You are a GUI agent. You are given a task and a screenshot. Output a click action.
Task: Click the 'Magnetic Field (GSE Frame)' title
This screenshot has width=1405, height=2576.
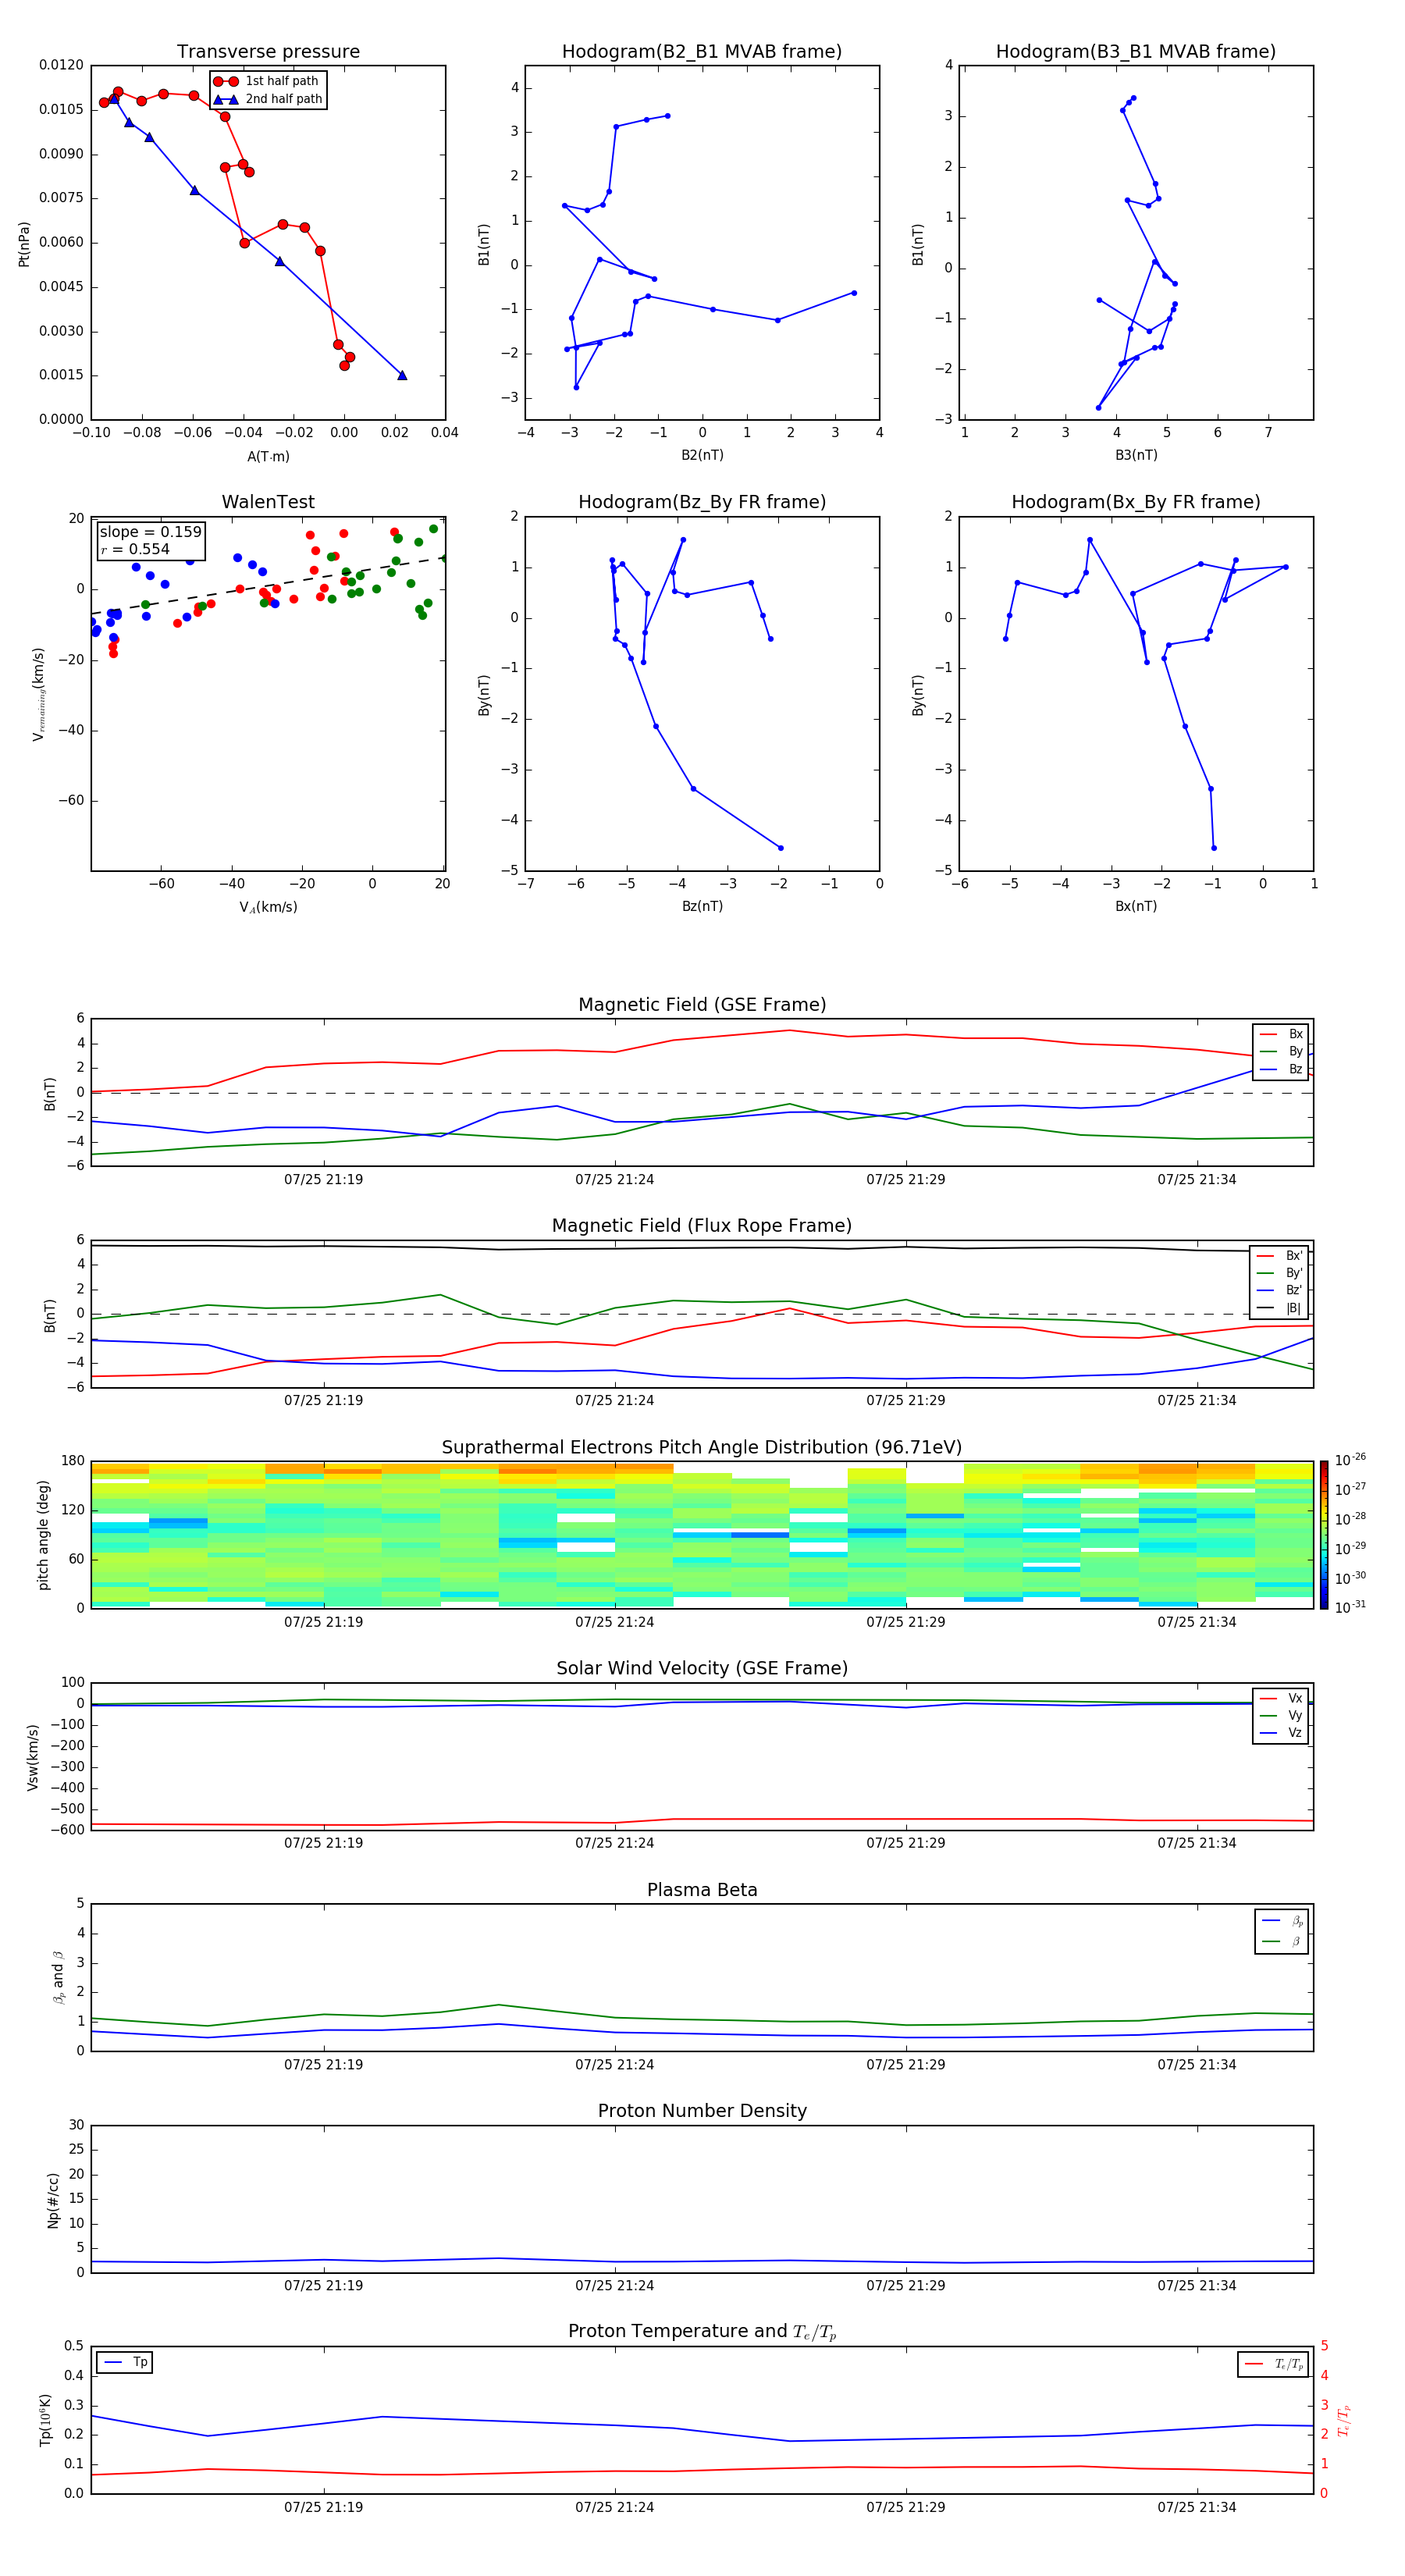pos(702,1005)
